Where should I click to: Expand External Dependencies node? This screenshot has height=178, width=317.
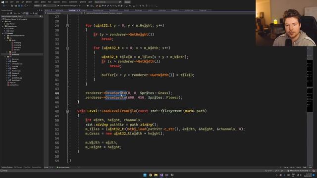coord(5,36)
